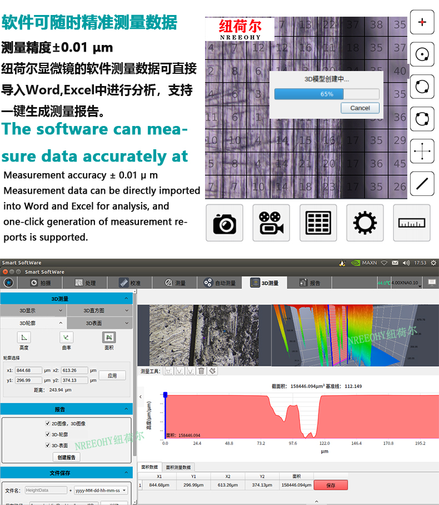
Task: Collapse chart side panel with left arrow
Action: coord(140,397)
